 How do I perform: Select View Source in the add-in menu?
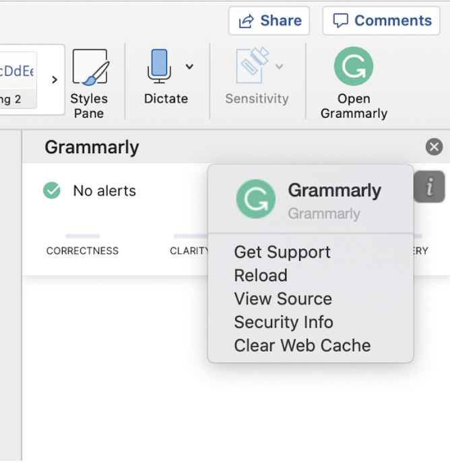click(x=283, y=299)
